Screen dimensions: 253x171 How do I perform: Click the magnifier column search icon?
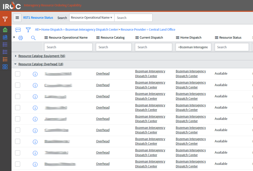(x=33, y=38)
